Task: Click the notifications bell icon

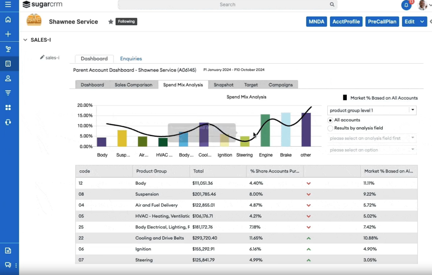Action: (406, 5)
